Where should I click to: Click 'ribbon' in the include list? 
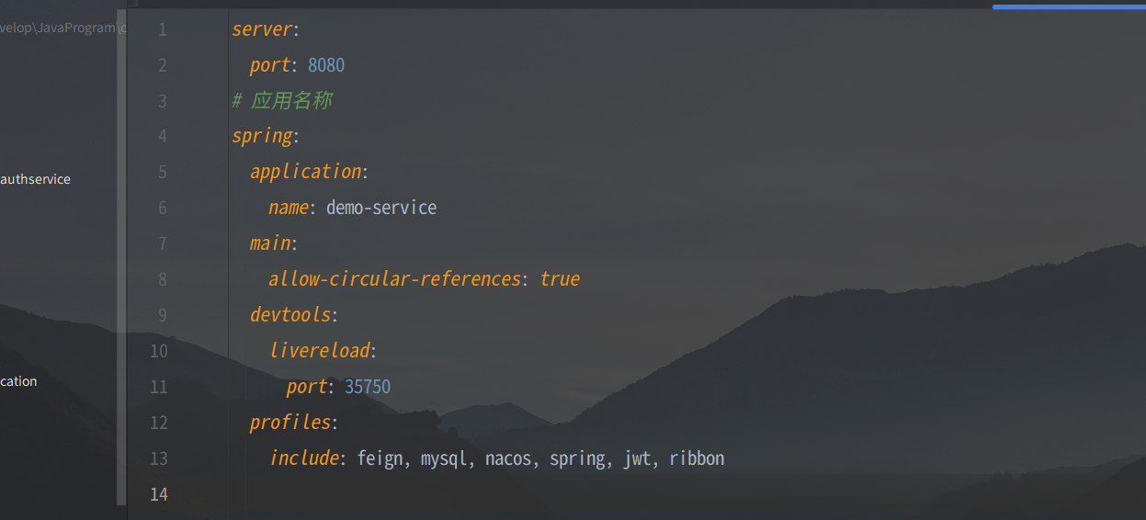pos(697,458)
